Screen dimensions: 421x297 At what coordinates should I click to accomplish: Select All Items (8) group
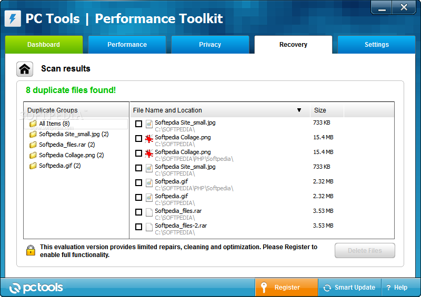tap(54, 124)
